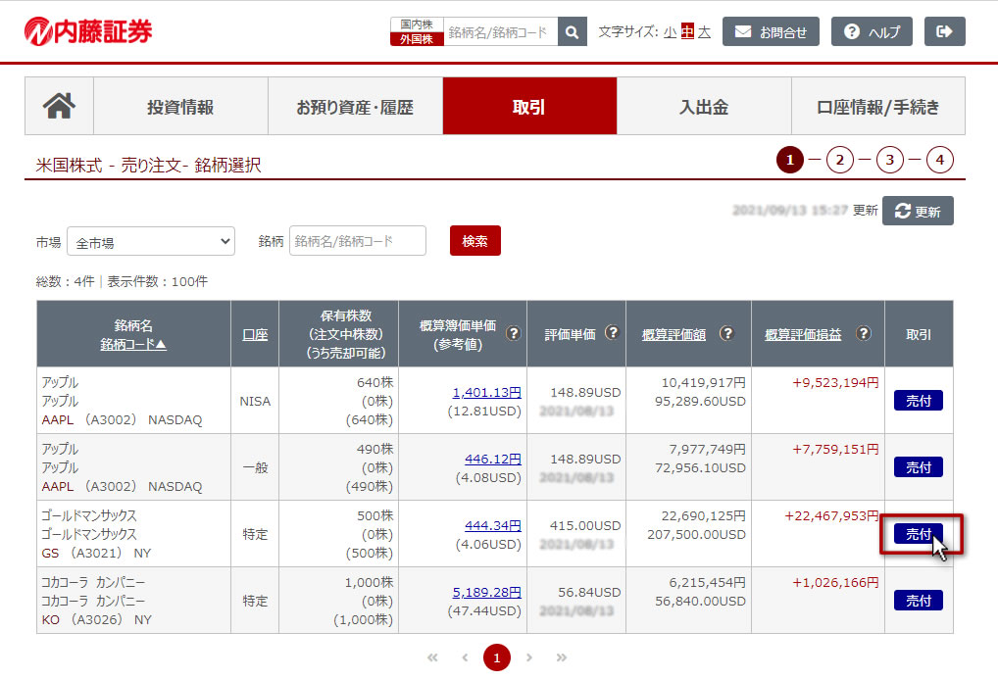Click 売付 for Apple NISA row
998x680 pixels.
919,401
